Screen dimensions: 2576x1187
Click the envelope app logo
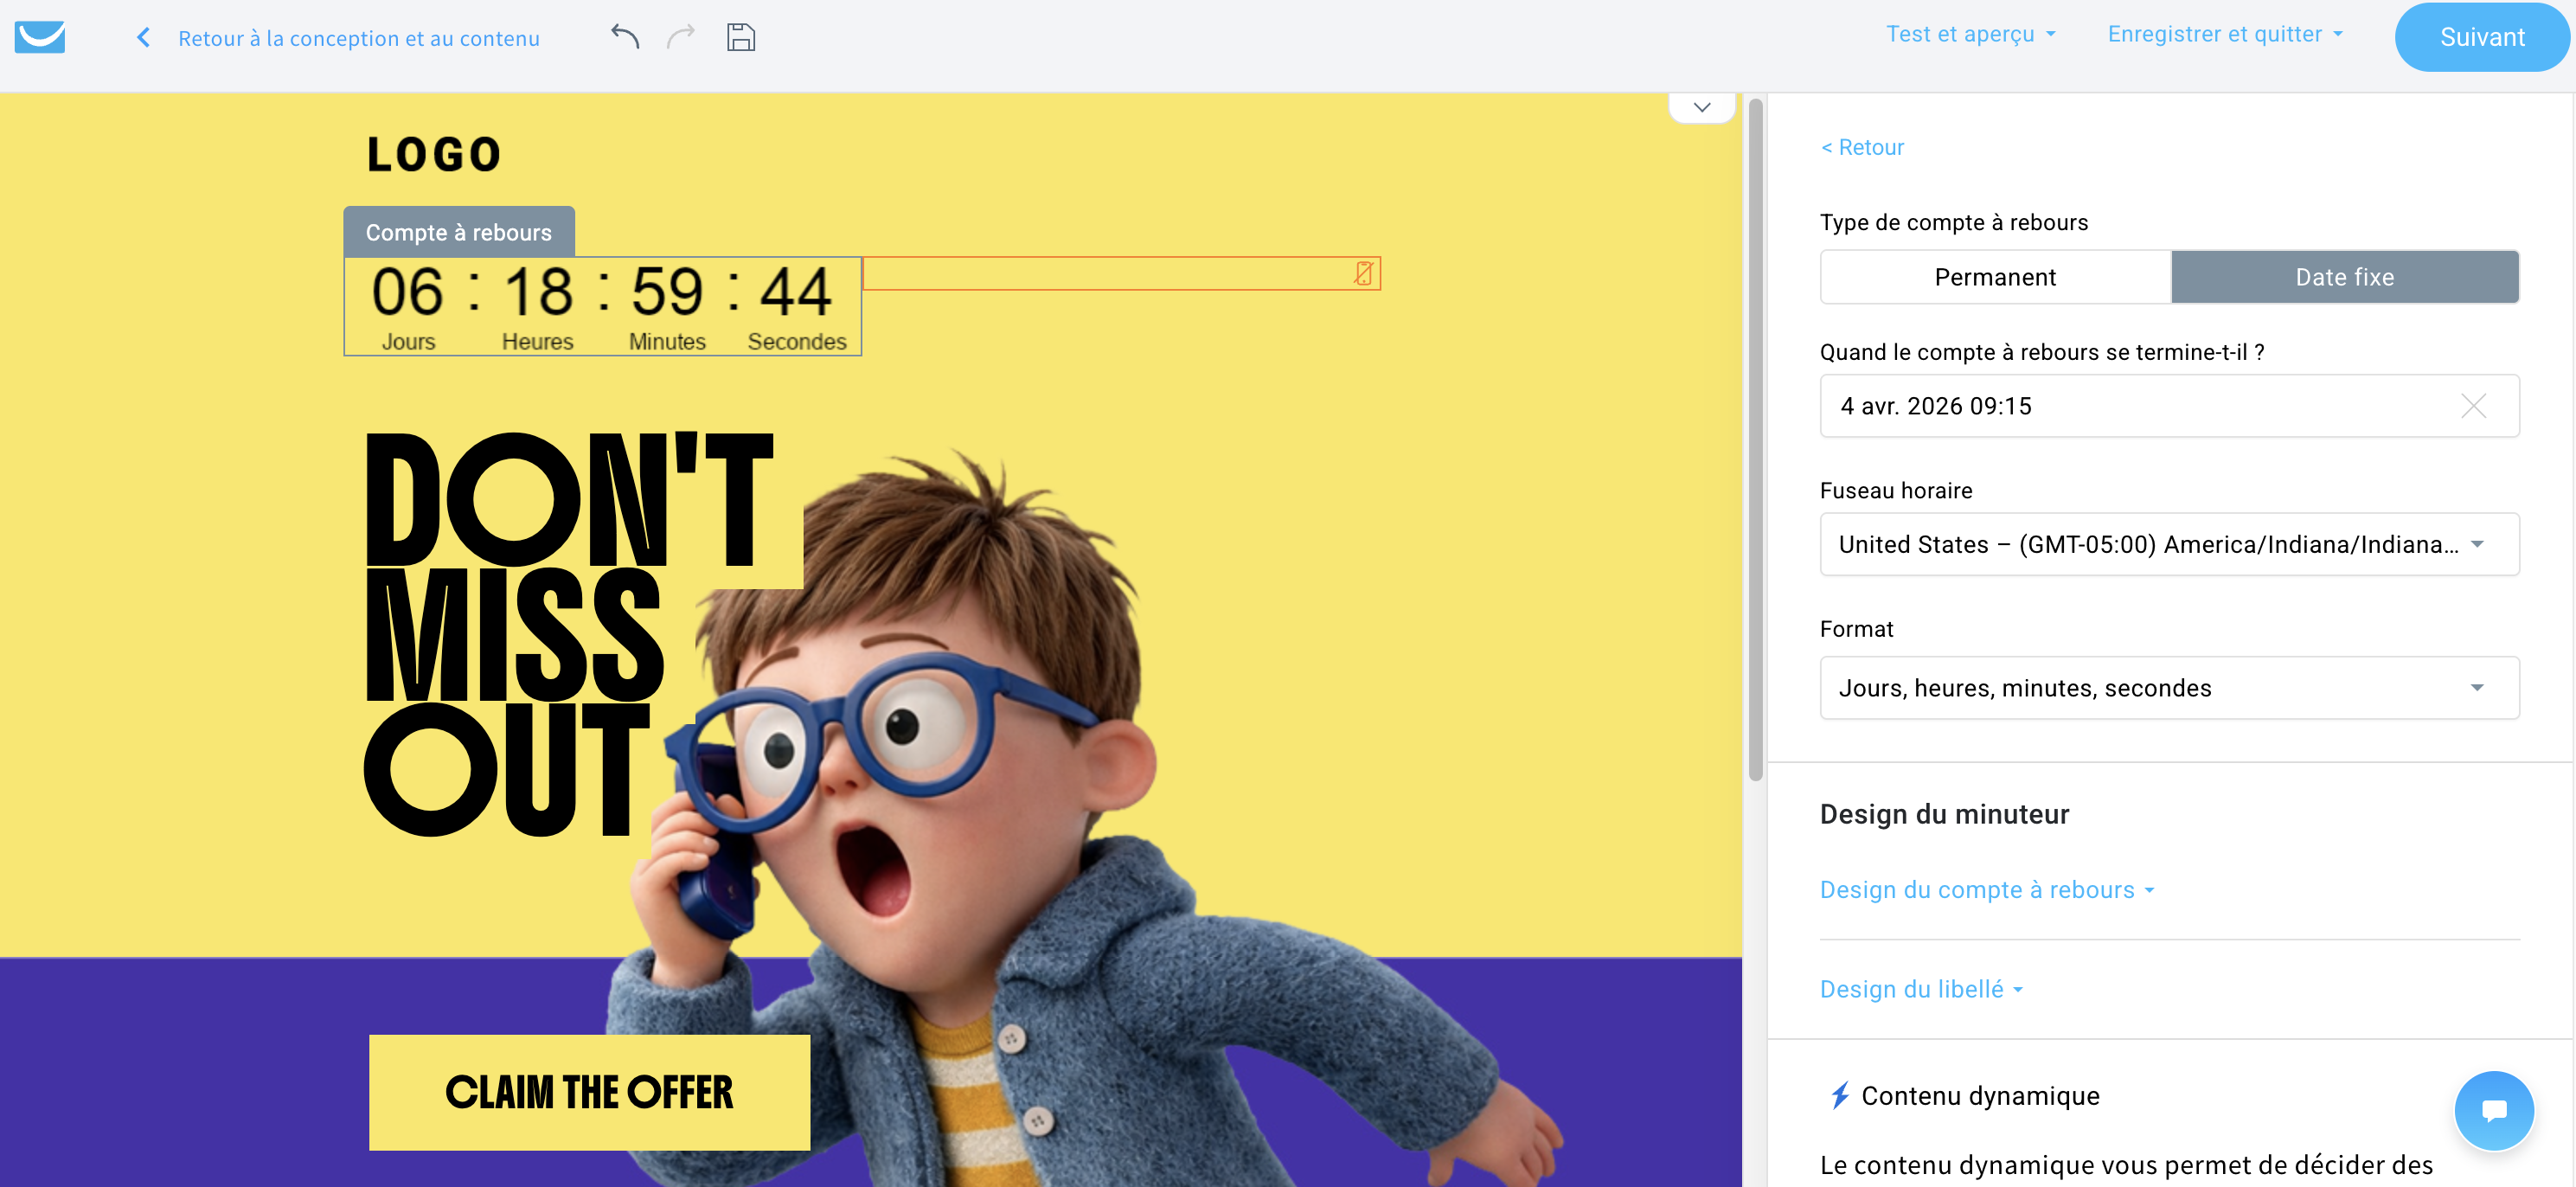pyautogui.click(x=39, y=37)
